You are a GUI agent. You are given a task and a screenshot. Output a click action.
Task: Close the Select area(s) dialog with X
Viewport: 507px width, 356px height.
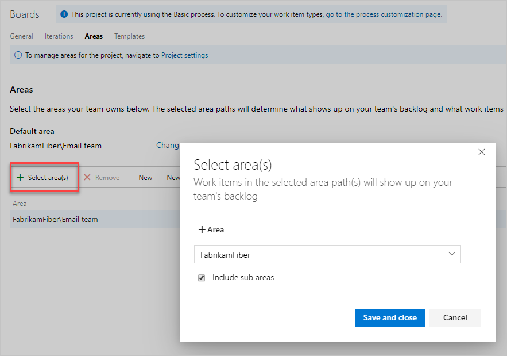482,152
